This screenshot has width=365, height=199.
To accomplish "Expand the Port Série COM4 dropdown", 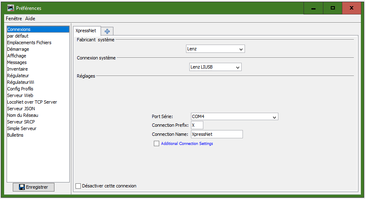I will pyautogui.click(x=234, y=116).
